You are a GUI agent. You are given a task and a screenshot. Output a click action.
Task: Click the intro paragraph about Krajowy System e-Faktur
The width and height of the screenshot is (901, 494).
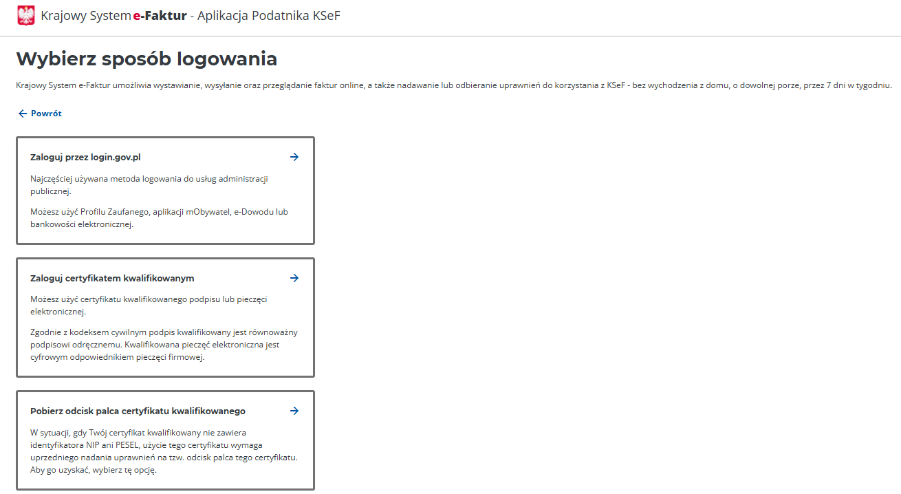[454, 86]
